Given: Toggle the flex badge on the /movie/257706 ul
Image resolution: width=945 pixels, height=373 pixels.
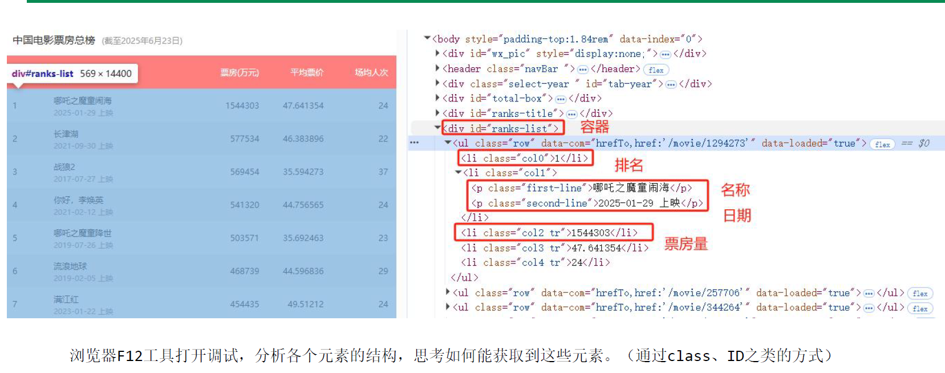Looking at the screenshot, I should click(920, 293).
